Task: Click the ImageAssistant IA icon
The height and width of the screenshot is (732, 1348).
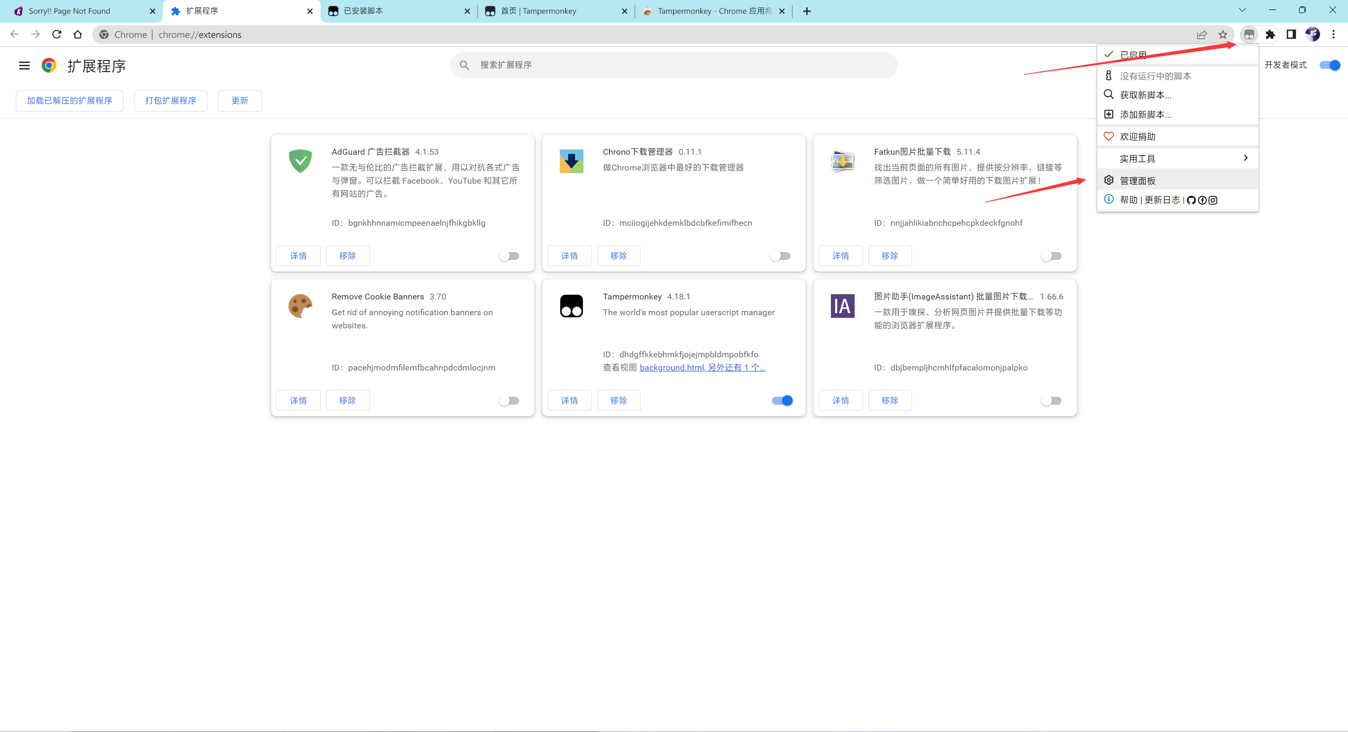Action: point(843,306)
